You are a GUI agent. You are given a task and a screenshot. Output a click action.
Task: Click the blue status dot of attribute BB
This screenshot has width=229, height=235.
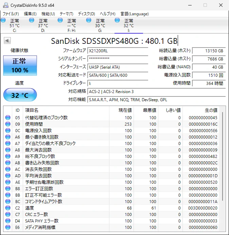pos(8,195)
